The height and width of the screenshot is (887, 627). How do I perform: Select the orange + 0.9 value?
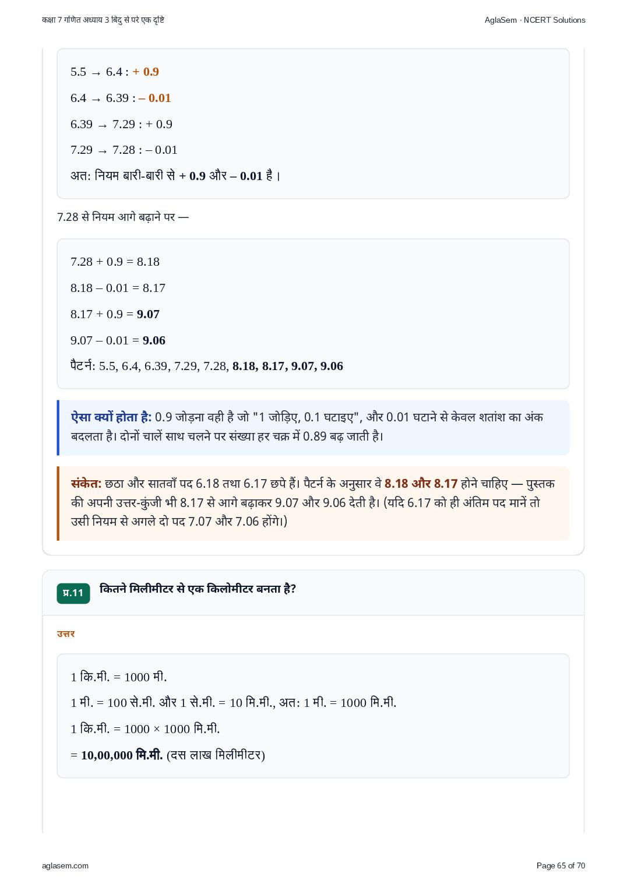146,72
